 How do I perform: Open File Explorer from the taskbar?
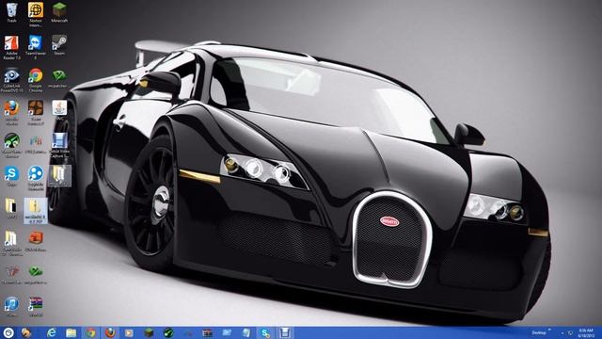(x=71, y=332)
